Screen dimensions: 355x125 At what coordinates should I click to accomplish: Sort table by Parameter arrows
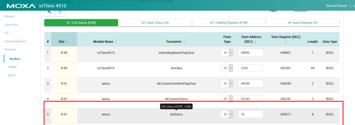point(184,42)
